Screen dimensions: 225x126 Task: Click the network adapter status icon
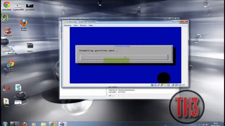[162, 85]
